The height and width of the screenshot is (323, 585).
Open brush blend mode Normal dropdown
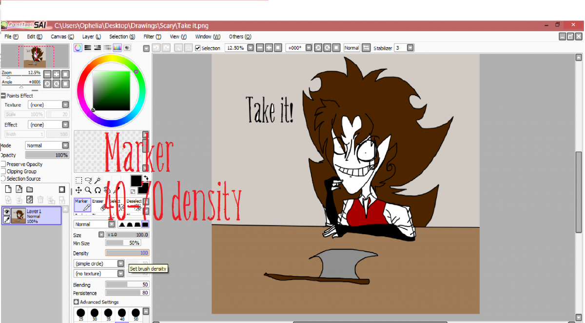[x=112, y=224]
